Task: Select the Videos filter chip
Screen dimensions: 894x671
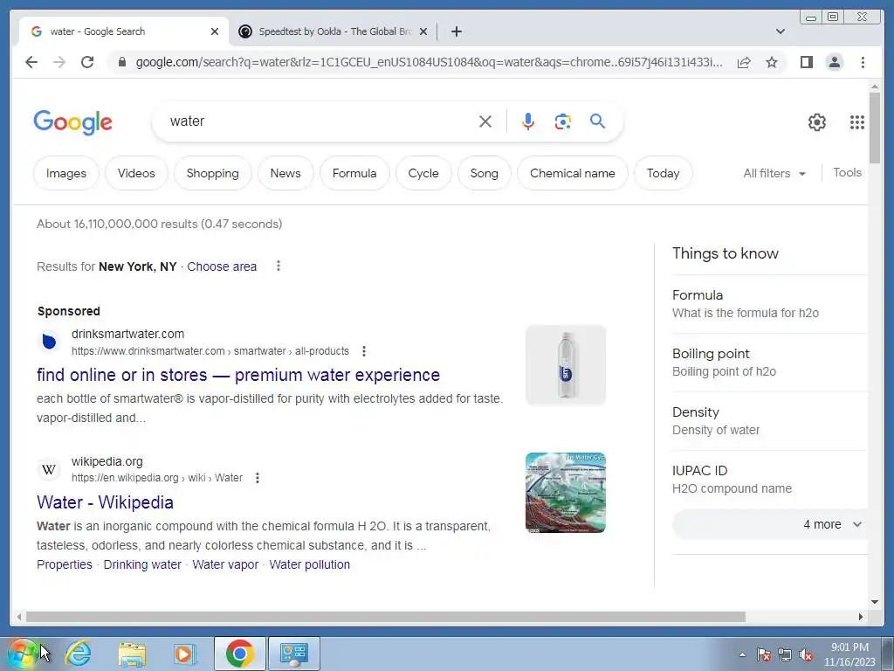Action: [x=136, y=173]
